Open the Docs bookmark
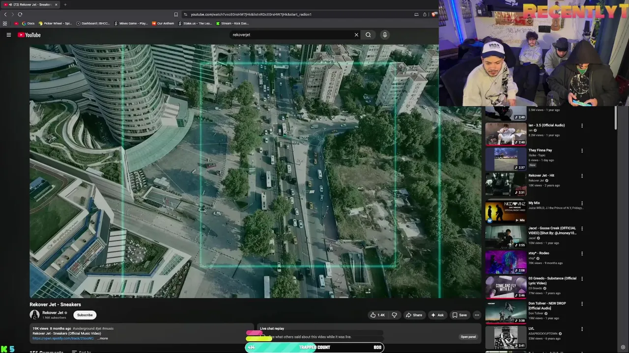Screen dimensions: 629x353 click(x=28, y=24)
